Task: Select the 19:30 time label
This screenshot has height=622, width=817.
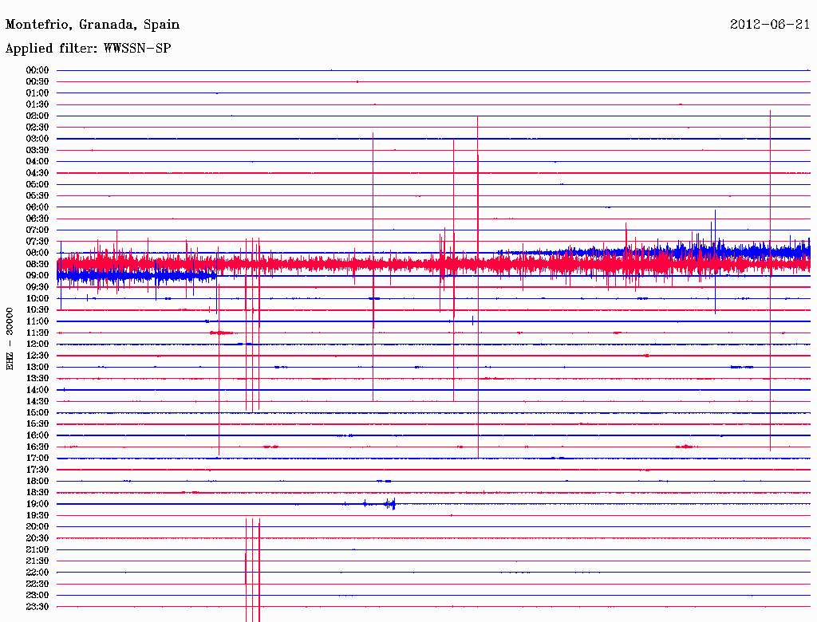Action: 37,516
